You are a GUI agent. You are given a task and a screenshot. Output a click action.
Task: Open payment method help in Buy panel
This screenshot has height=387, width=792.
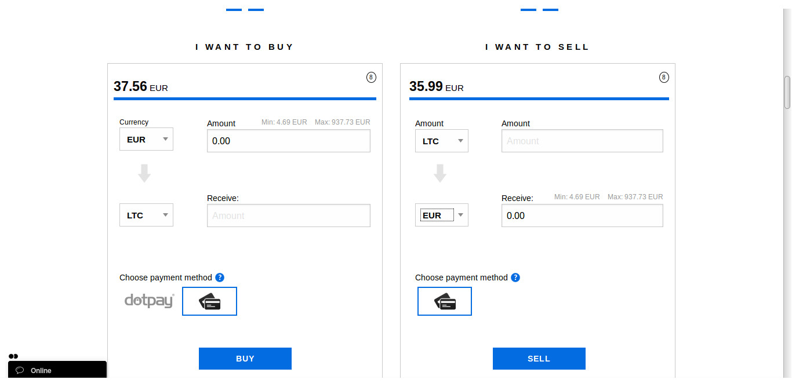220,278
